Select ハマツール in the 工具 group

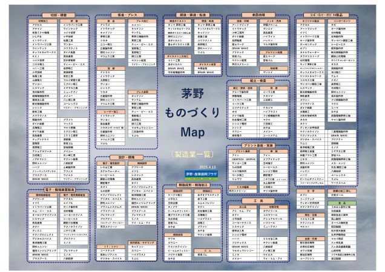274,223
